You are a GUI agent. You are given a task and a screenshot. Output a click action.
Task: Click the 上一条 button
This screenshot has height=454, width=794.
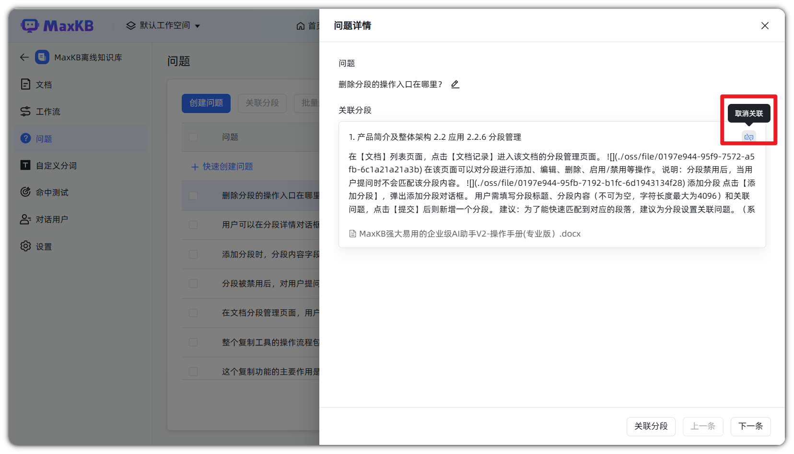point(702,426)
